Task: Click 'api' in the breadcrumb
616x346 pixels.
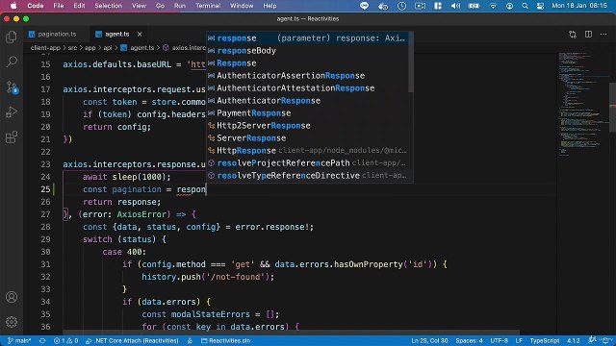Action: point(107,48)
